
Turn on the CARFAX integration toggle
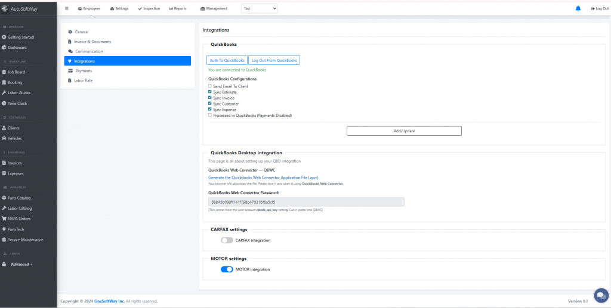click(x=227, y=240)
